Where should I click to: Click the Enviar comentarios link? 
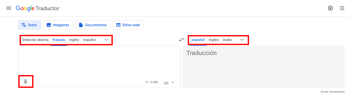(x=333, y=92)
